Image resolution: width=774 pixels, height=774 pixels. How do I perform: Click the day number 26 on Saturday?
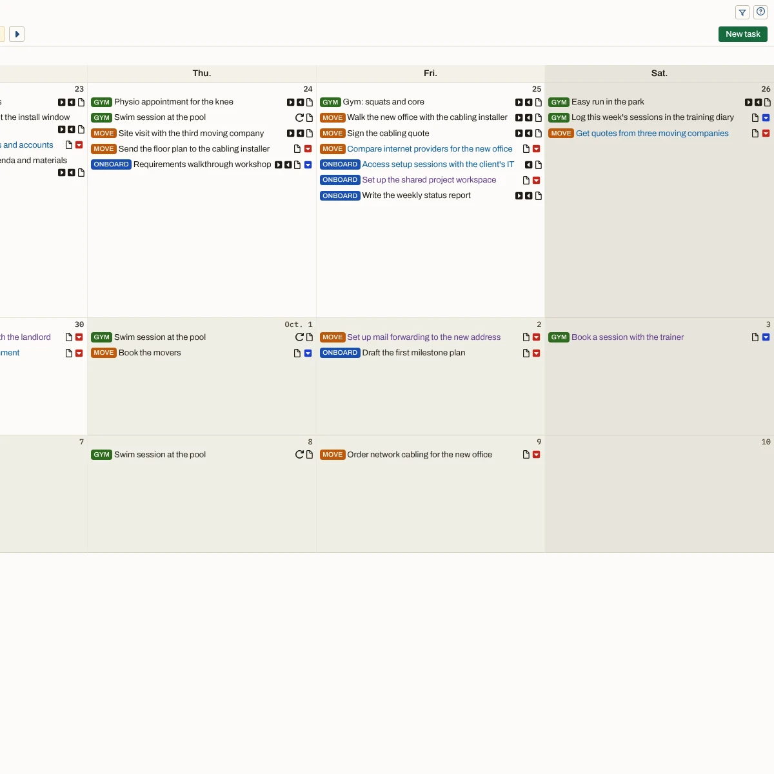(x=766, y=89)
